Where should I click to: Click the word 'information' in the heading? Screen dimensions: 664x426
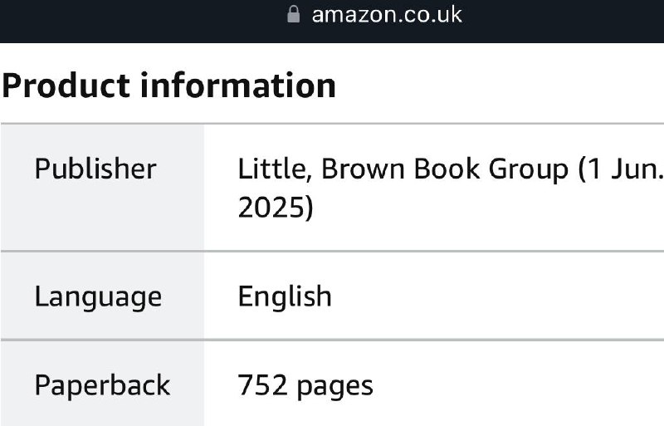click(x=238, y=86)
